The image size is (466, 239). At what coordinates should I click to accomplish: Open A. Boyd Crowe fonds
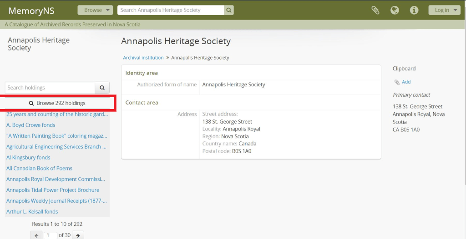[31, 125]
